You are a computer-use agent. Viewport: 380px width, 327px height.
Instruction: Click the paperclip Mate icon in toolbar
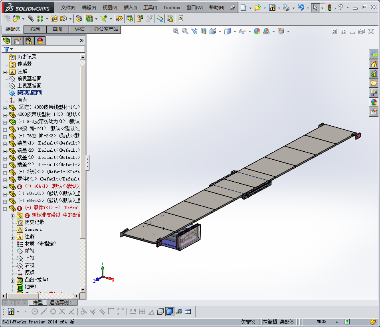click(30, 18)
